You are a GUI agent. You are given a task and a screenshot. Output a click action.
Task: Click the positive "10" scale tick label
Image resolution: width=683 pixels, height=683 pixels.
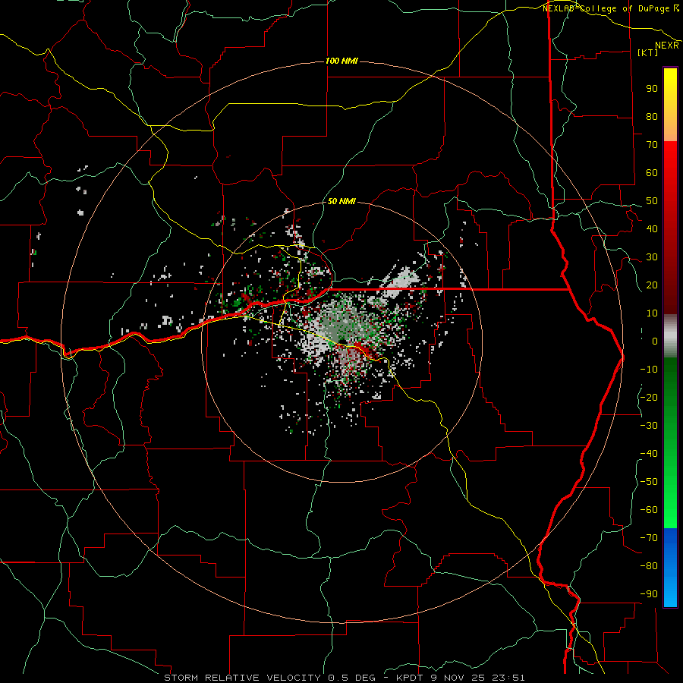pos(652,313)
